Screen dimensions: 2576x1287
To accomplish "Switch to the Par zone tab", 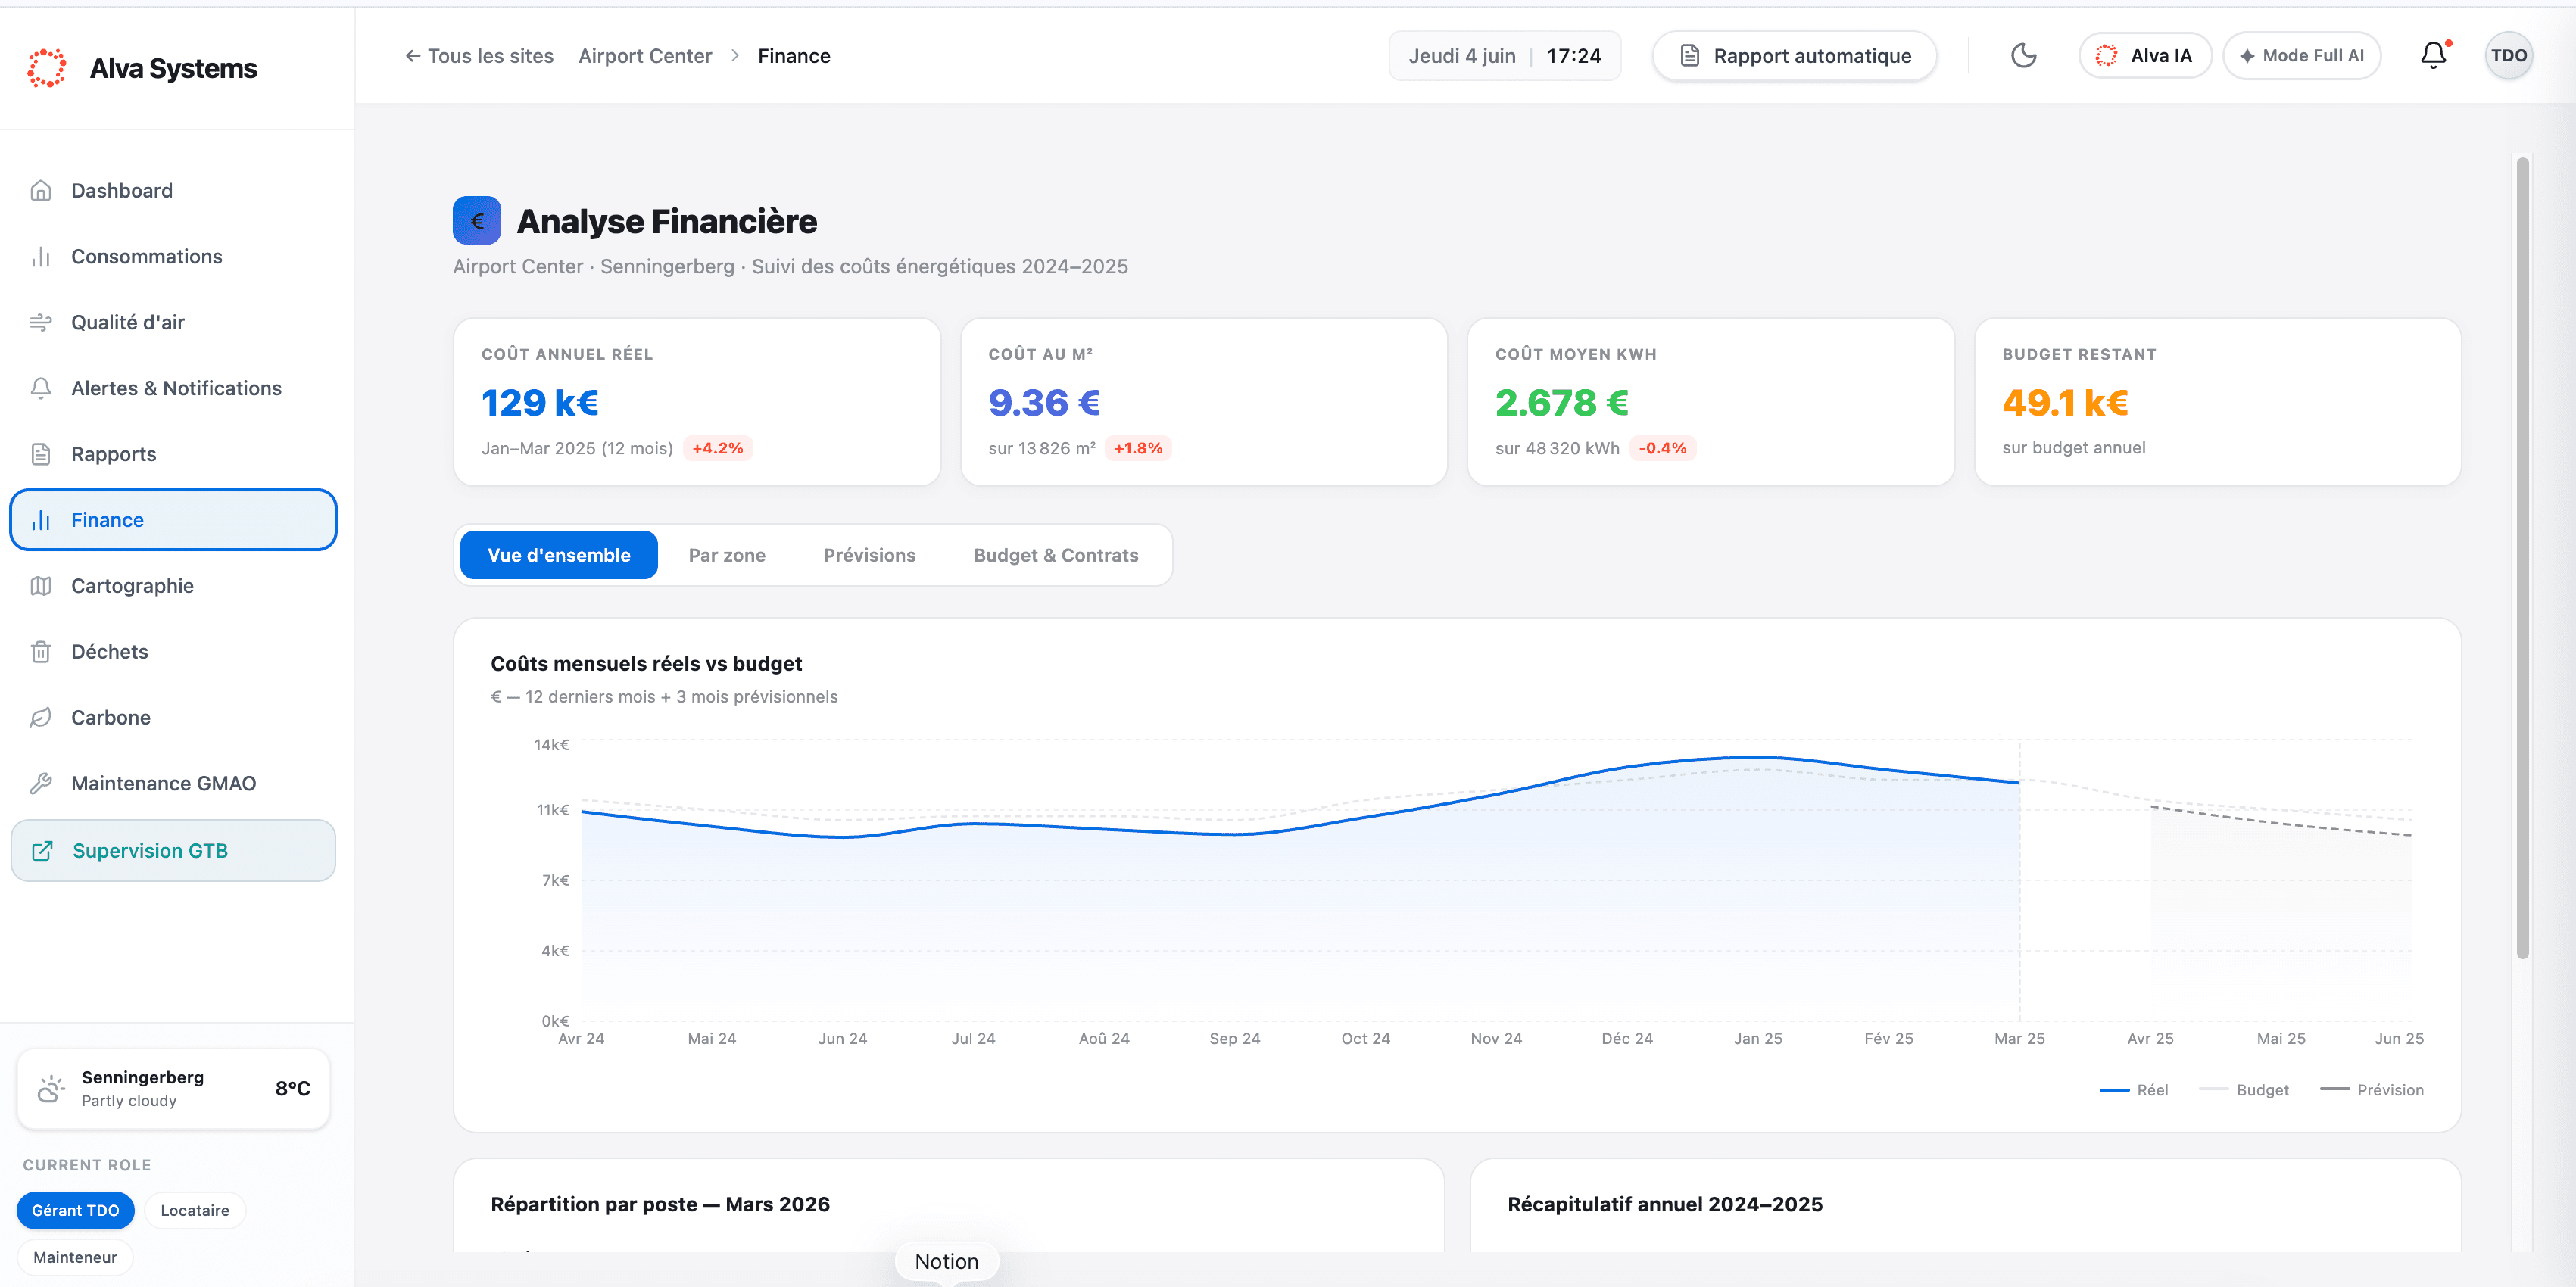I will coord(727,555).
